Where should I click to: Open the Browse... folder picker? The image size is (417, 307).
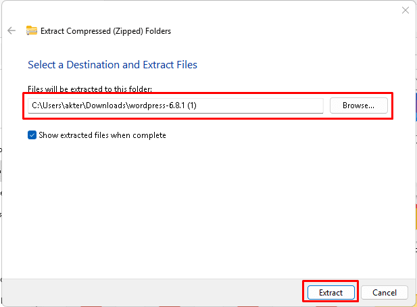(358, 105)
